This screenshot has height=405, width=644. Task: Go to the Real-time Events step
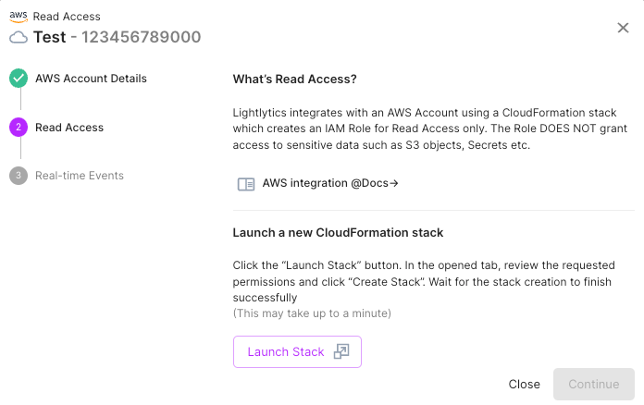pyautogui.click(x=80, y=176)
